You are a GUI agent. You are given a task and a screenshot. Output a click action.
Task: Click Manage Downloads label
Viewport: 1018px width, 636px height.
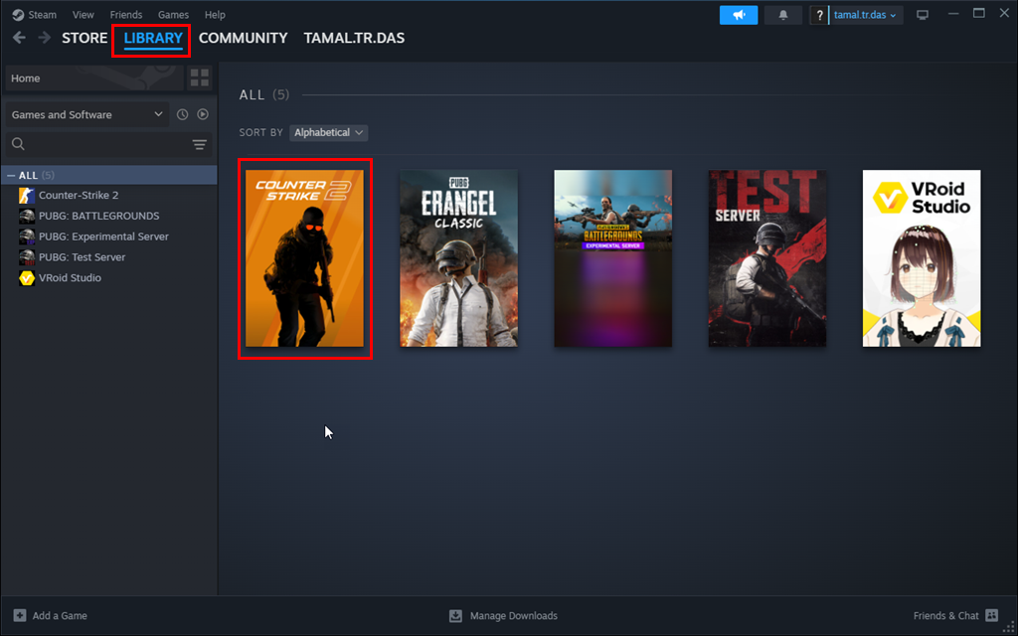pyautogui.click(x=514, y=615)
